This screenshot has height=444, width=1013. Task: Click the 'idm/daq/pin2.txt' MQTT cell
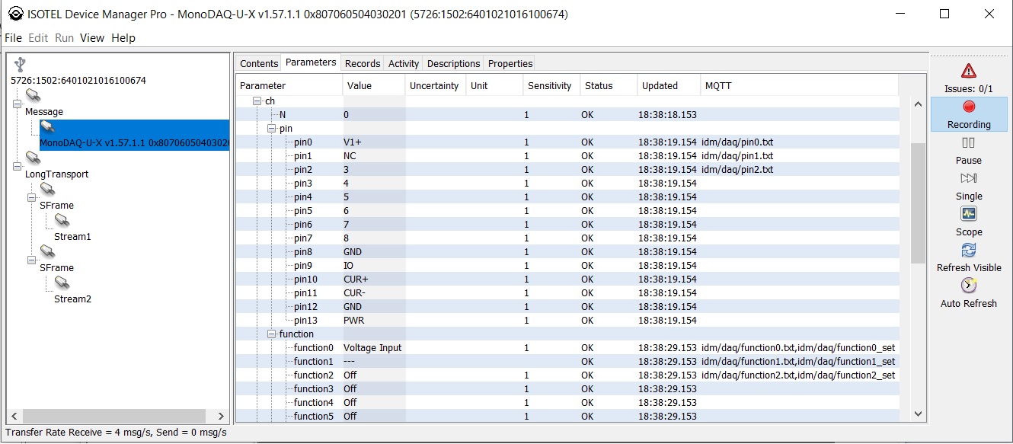[737, 170]
